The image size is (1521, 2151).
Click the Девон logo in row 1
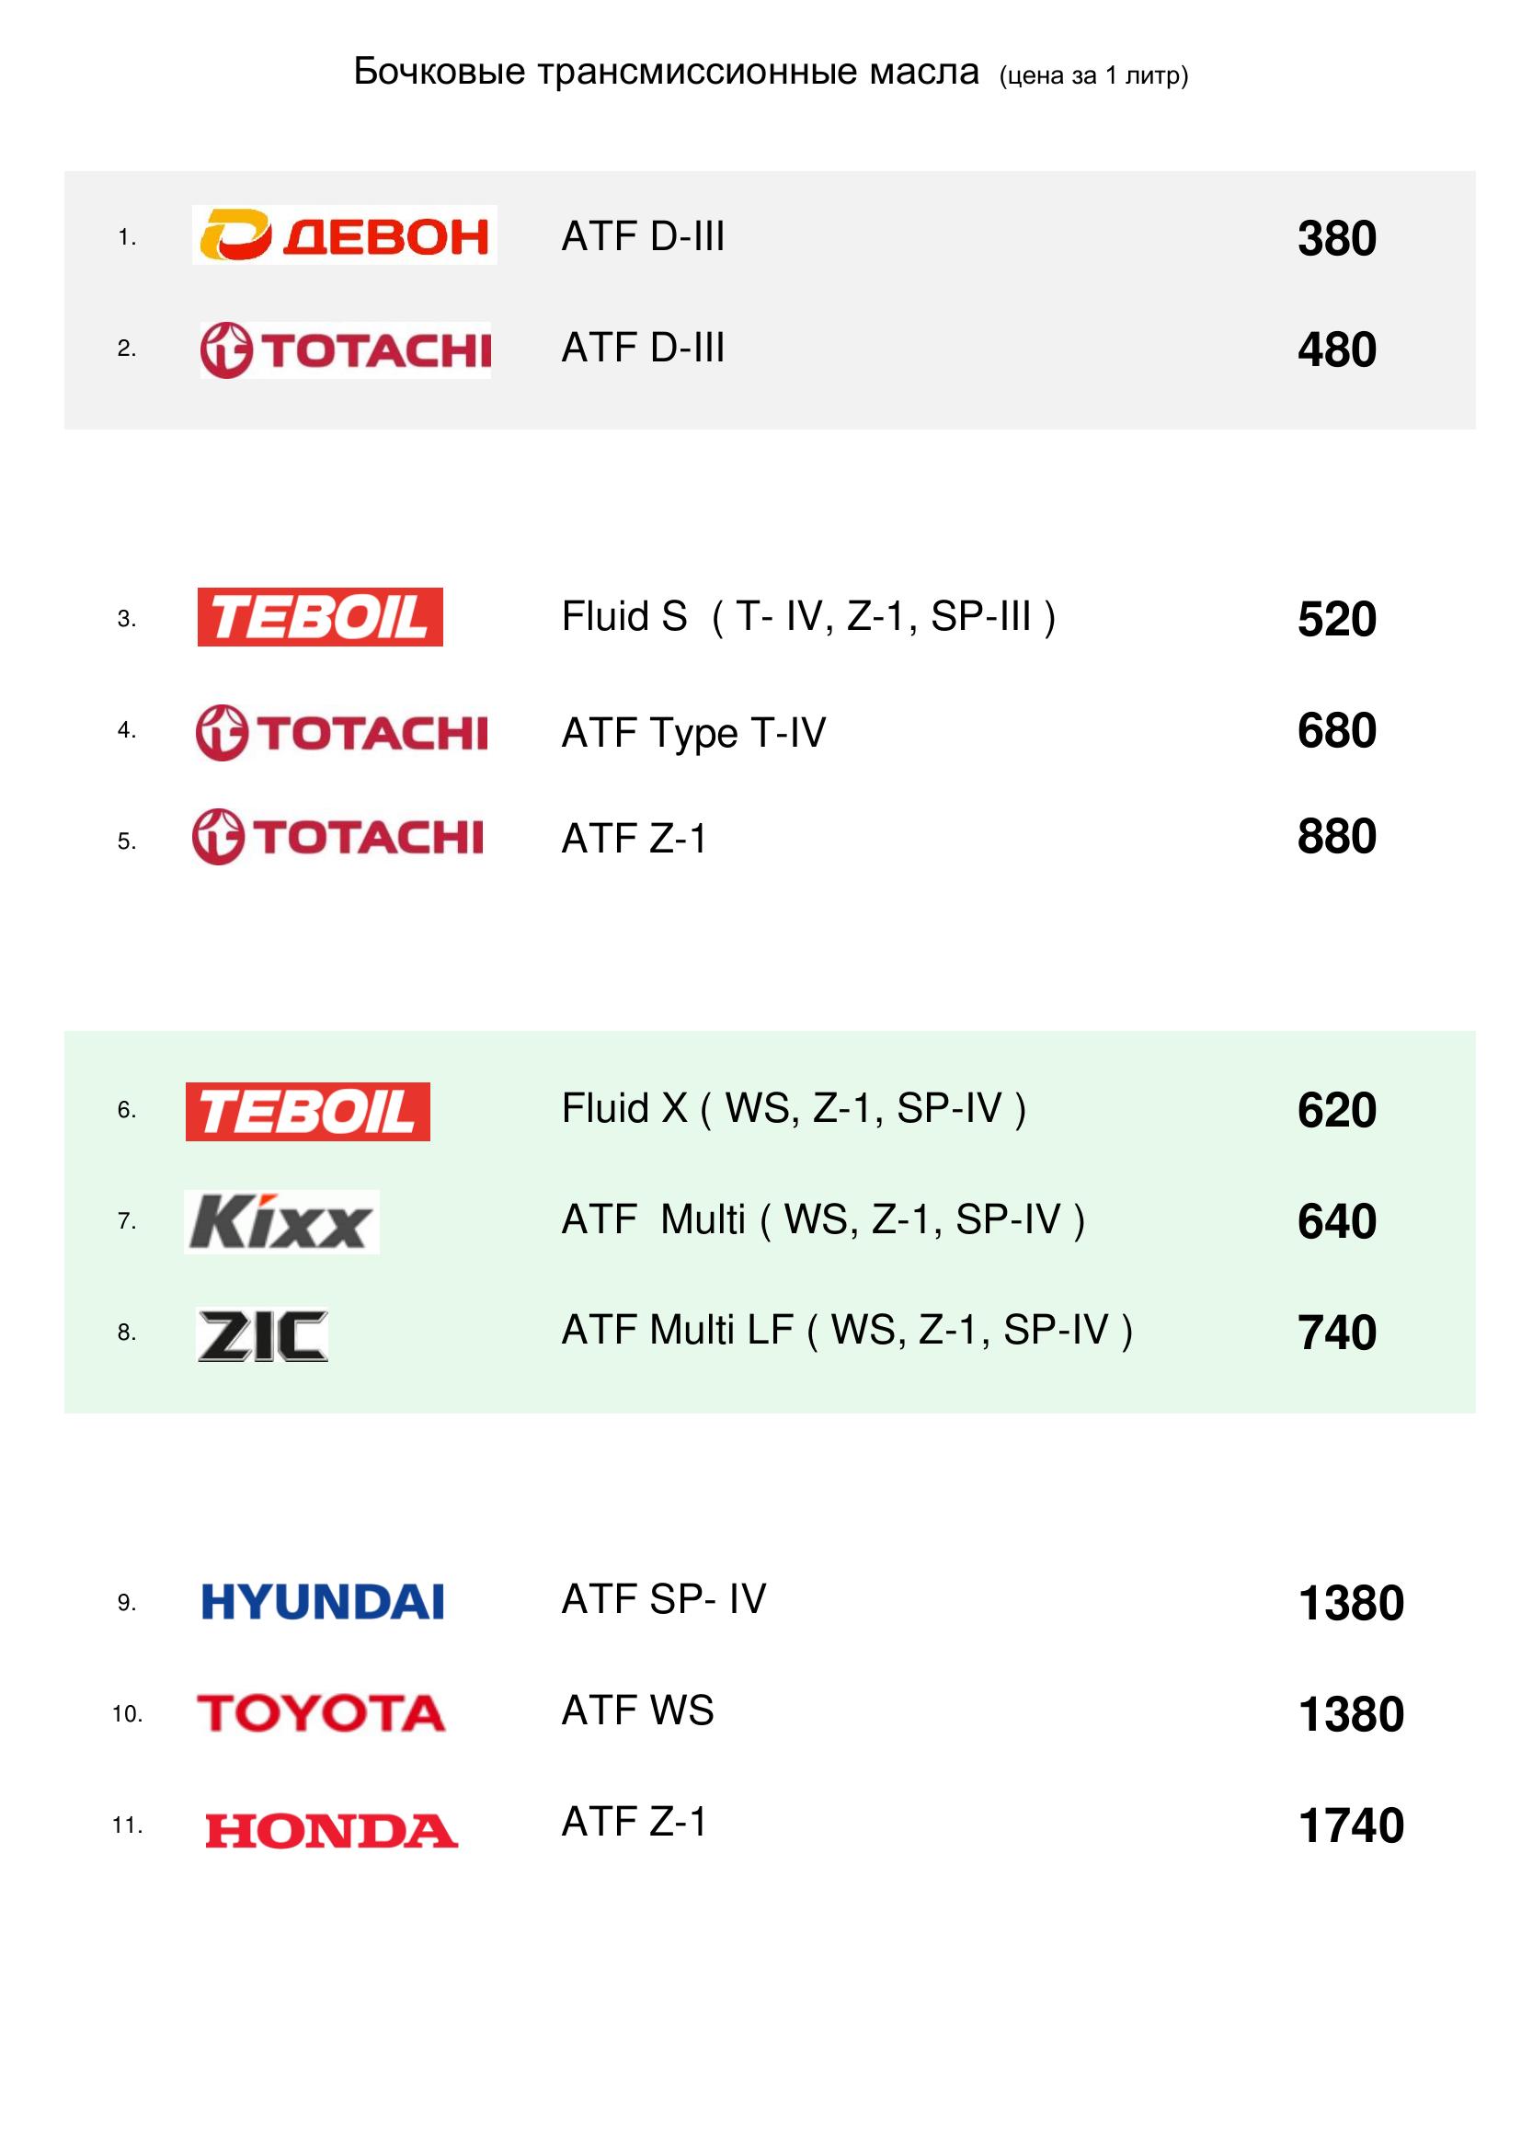pyautogui.click(x=344, y=235)
